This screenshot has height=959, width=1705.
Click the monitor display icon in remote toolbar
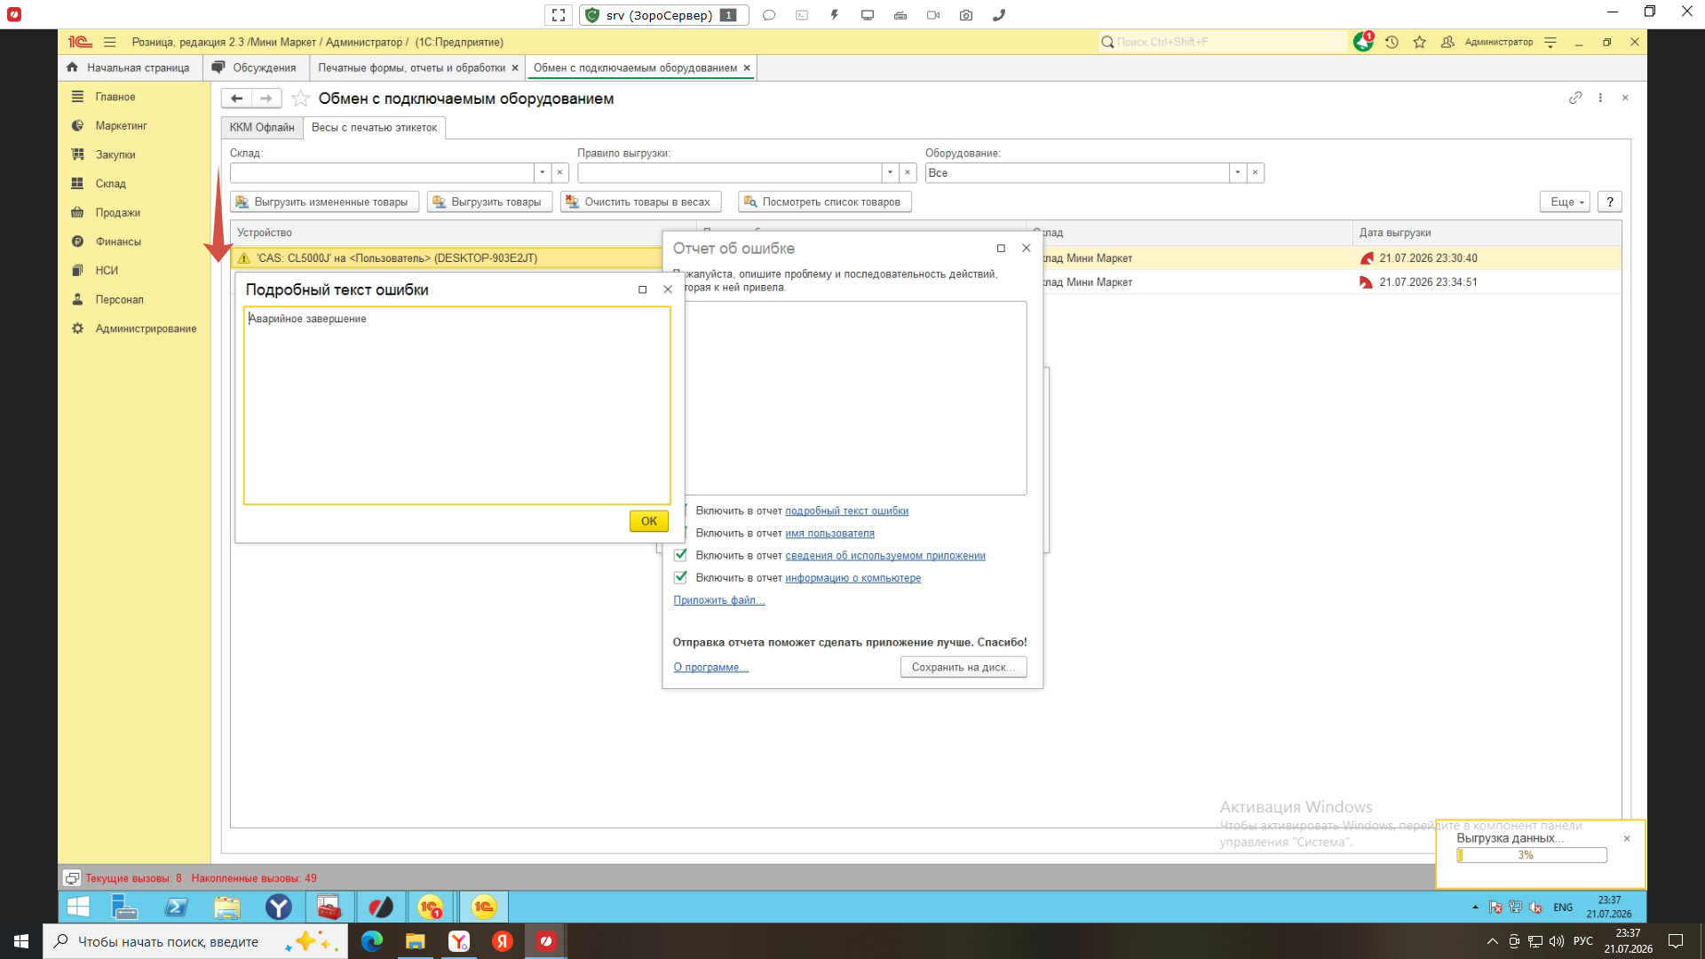868,15
